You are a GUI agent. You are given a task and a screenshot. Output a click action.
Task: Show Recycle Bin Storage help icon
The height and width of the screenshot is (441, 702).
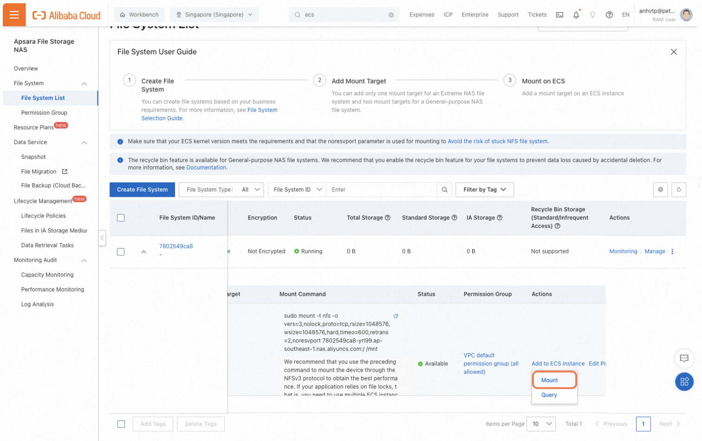click(558, 226)
